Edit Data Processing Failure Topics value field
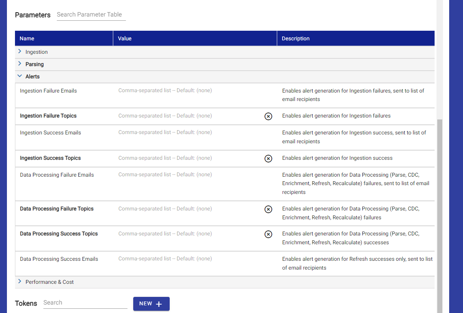Viewport: 463px width, 313px height. coord(190,209)
